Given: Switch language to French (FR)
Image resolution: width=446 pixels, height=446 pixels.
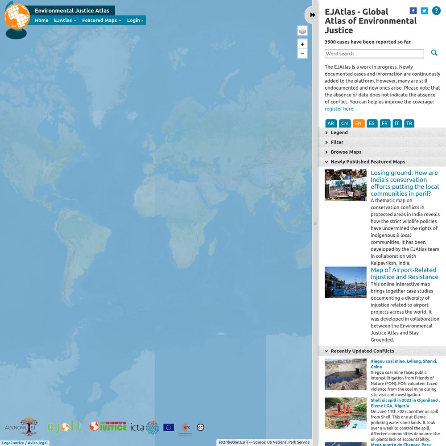Looking at the screenshot, I should 384,124.
